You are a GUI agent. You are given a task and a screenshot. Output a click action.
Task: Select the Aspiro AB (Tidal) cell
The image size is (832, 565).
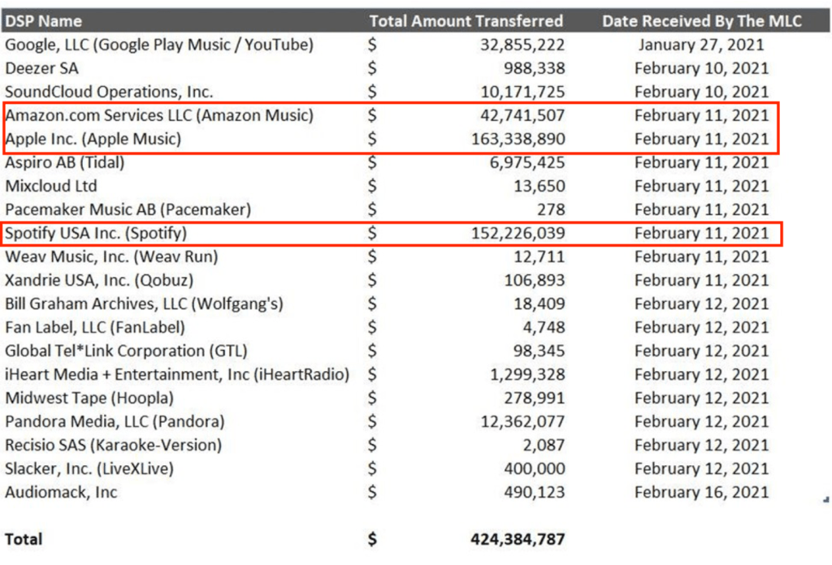64,162
